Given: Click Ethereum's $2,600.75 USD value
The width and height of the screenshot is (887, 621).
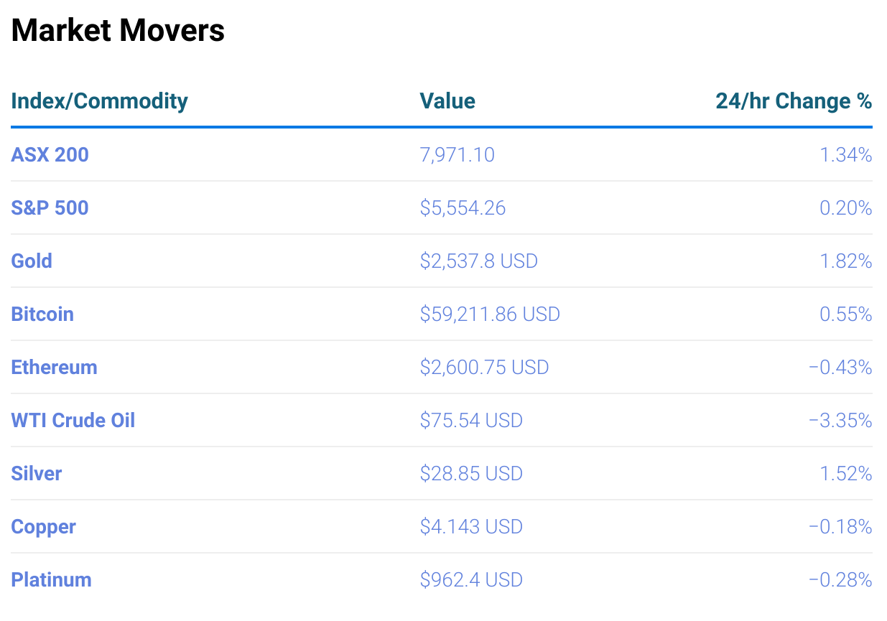Looking at the screenshot, I should [x=484, y=367].
